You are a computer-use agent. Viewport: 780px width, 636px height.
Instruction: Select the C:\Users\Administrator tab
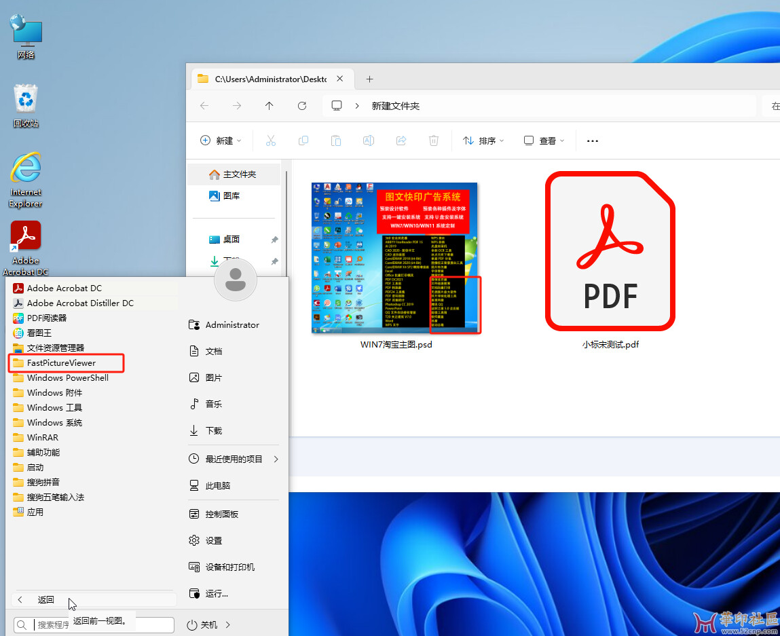(x=273, y=79)
